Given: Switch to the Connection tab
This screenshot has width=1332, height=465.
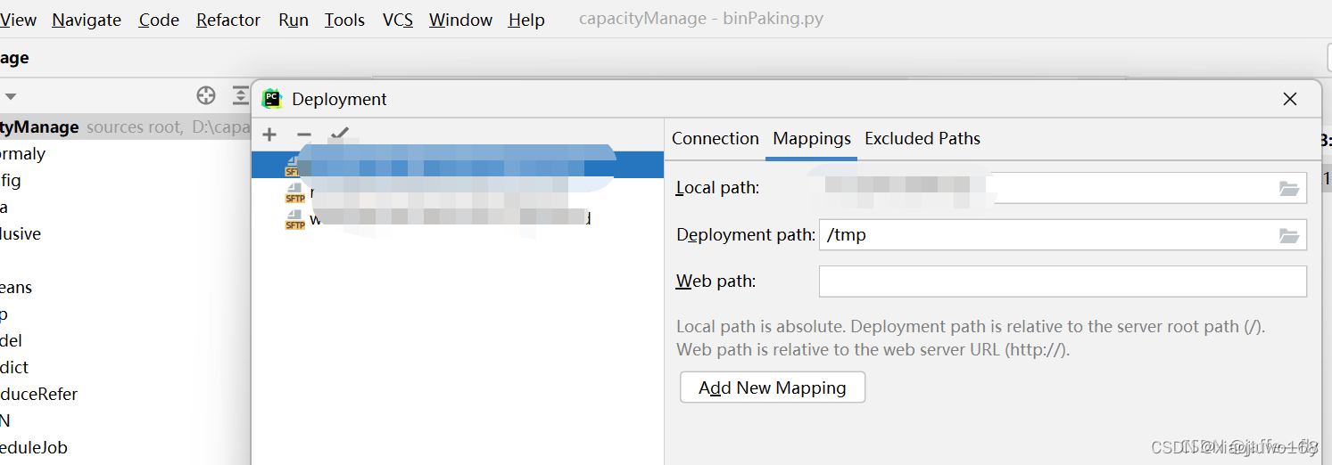Looking at the screenshot, I should click(x=716, y=138).
